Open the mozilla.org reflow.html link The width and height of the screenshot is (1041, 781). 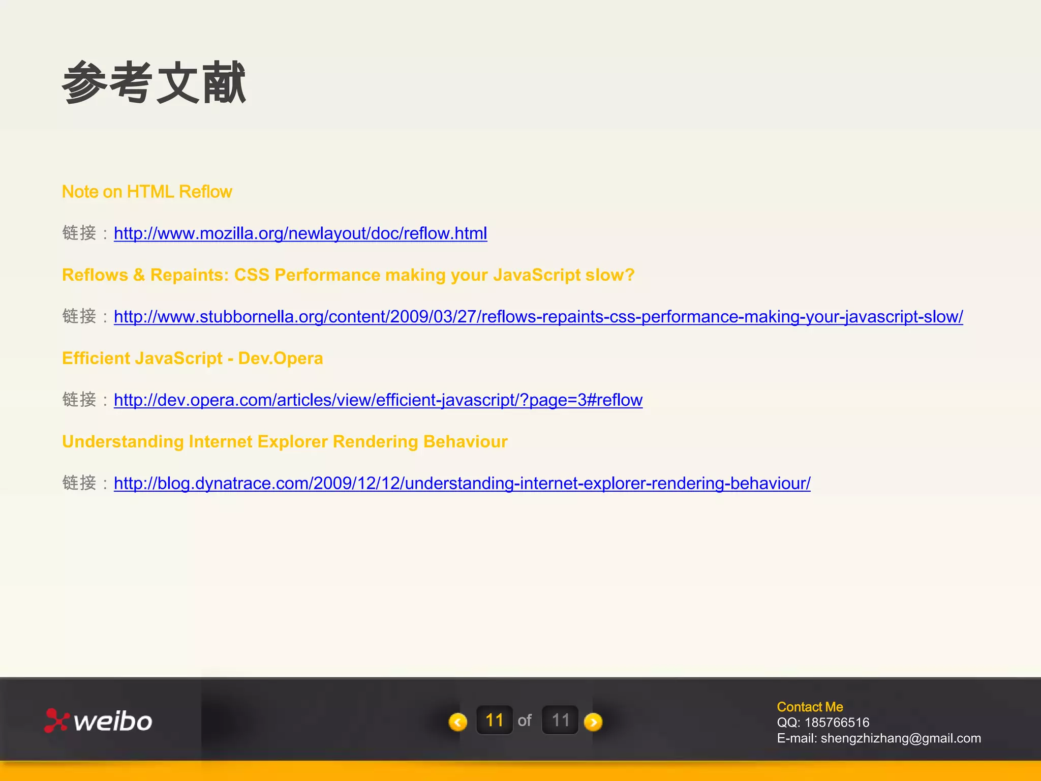[x=300, y=233]
